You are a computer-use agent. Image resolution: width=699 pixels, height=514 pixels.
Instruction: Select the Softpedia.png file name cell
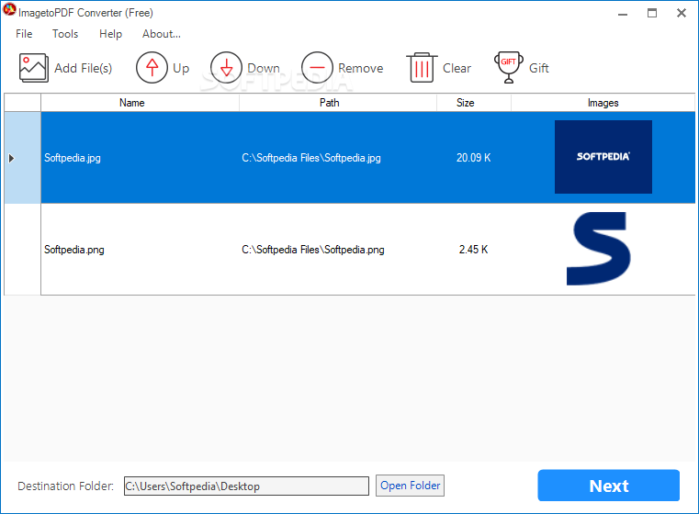pos(140,250)
